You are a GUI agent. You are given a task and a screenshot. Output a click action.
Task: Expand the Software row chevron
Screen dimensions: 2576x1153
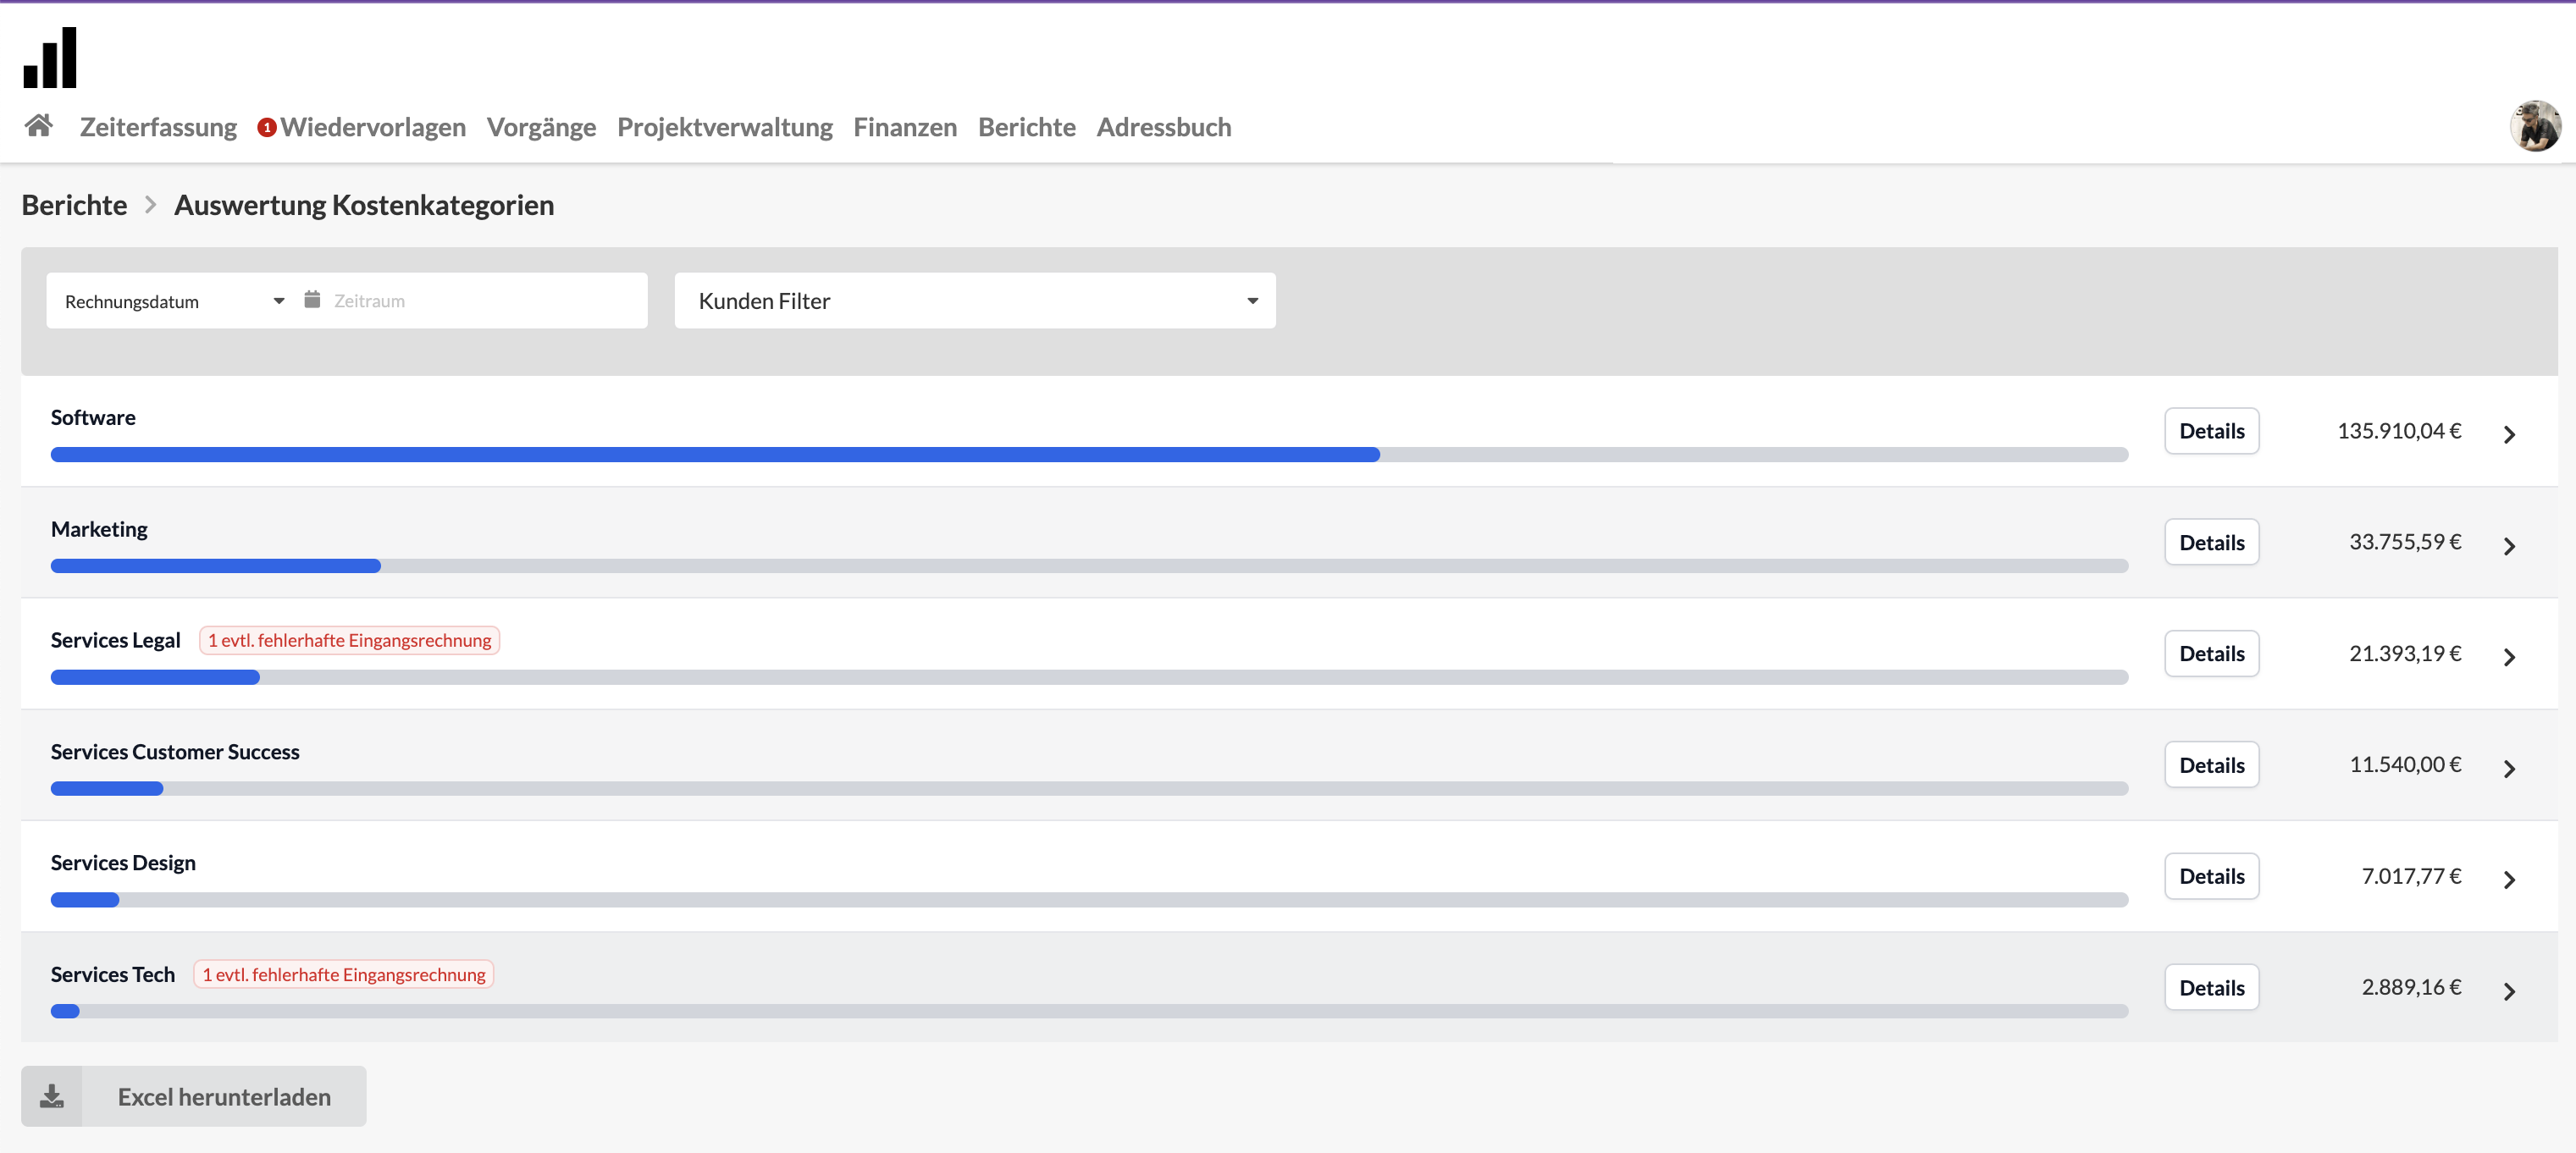point(2509,434)
